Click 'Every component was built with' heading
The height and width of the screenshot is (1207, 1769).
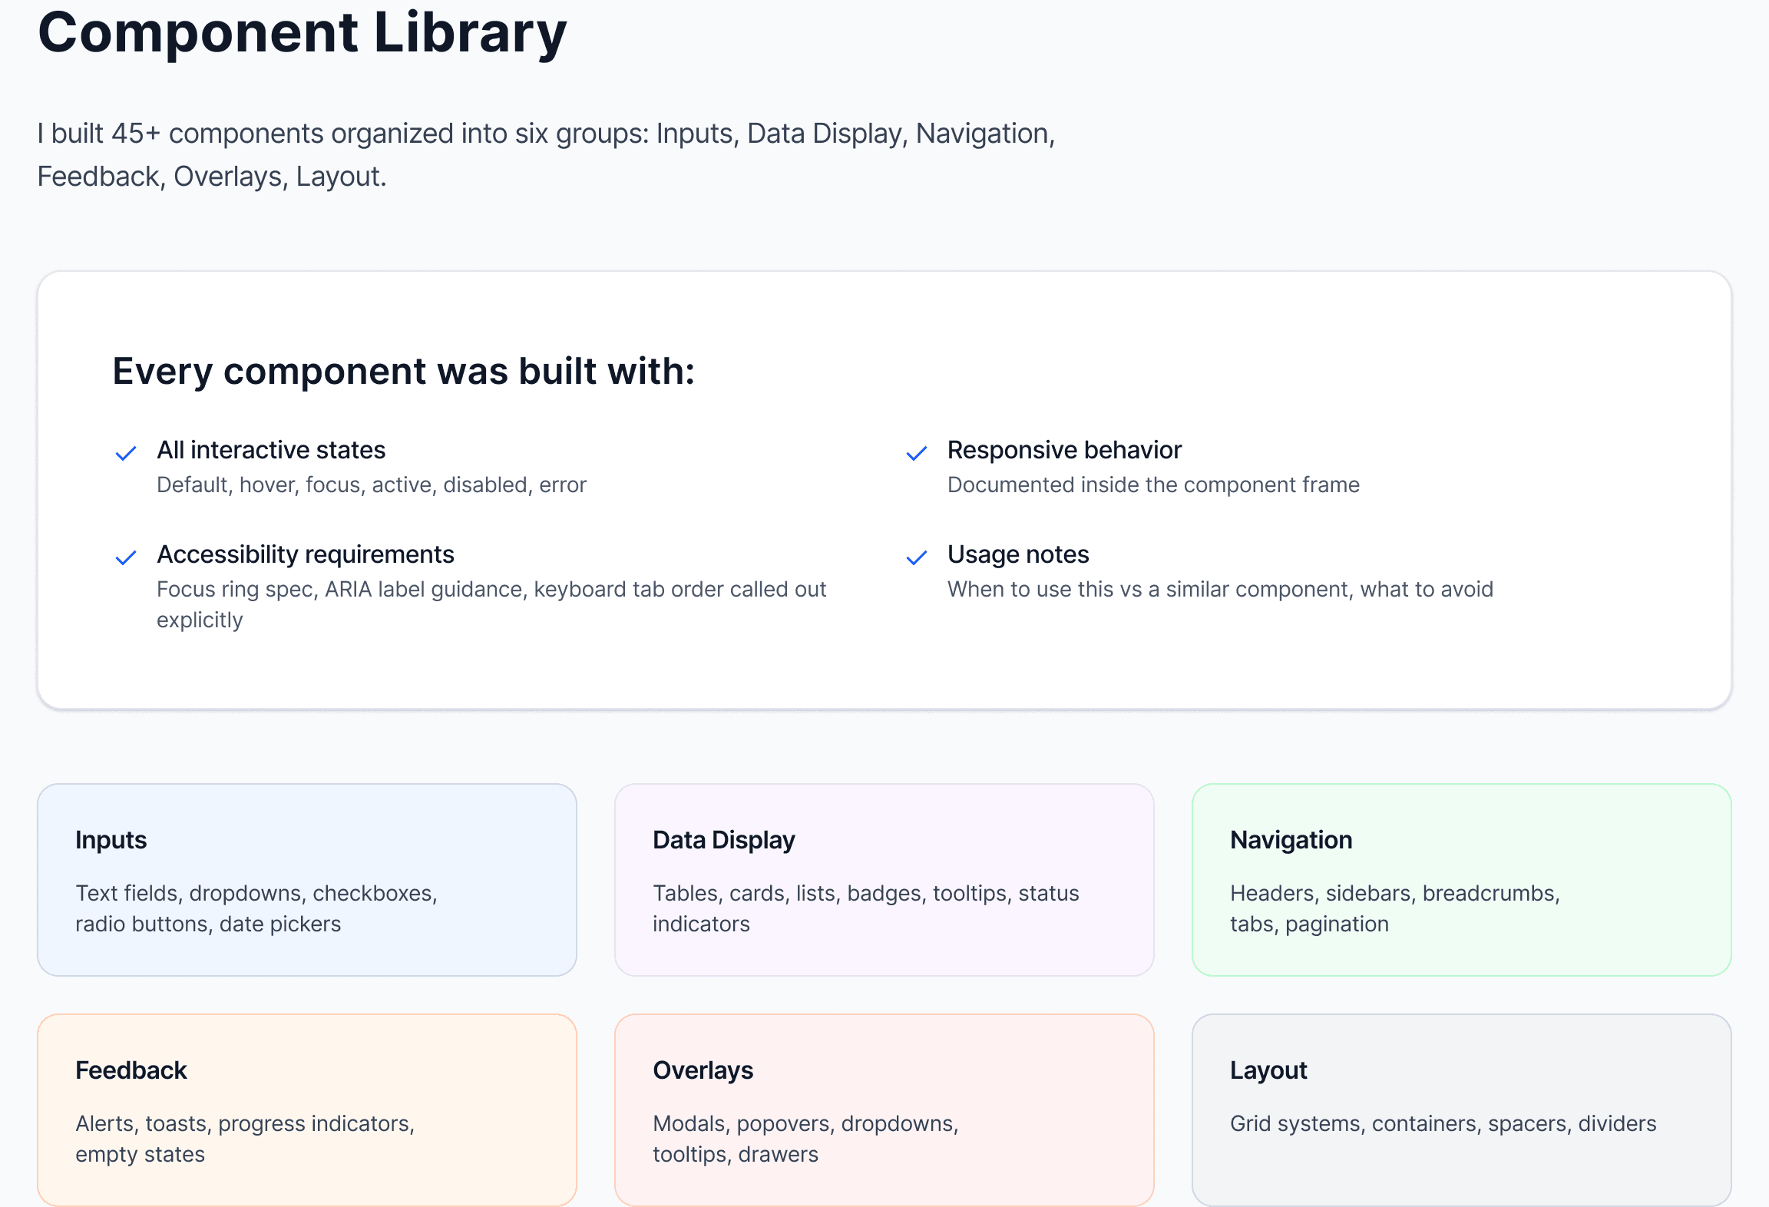point(403,372)
